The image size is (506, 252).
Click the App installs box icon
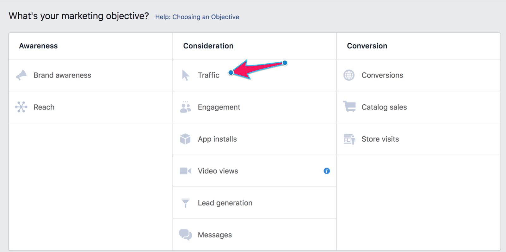pos(185,139)
